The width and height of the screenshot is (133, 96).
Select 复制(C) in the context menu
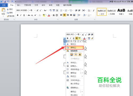pos(74,47)
